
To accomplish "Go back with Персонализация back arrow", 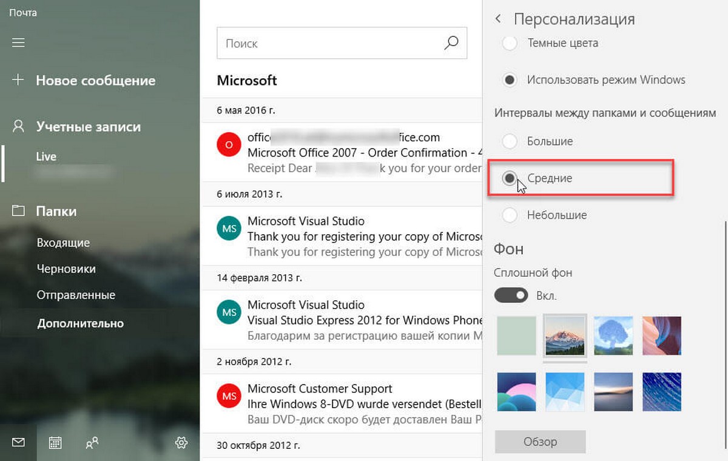I will tap(498, 19).
